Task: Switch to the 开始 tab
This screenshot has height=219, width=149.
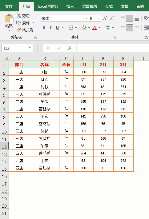Action: click(26, 6)
